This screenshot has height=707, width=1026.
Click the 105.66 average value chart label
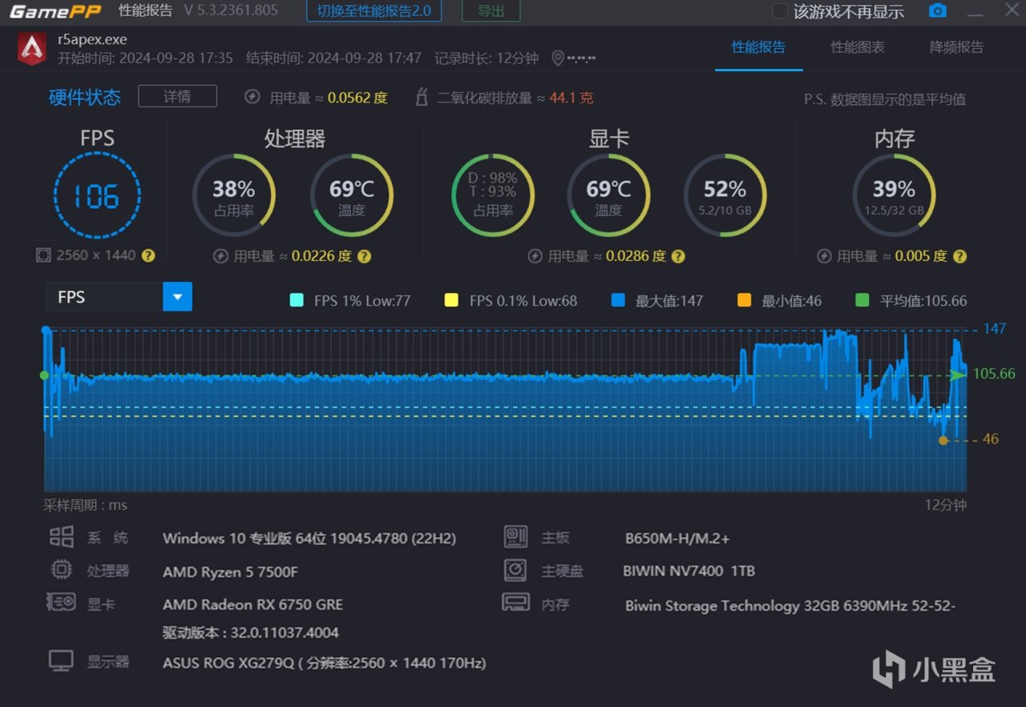pyautogui.click(x=994, y=374)
